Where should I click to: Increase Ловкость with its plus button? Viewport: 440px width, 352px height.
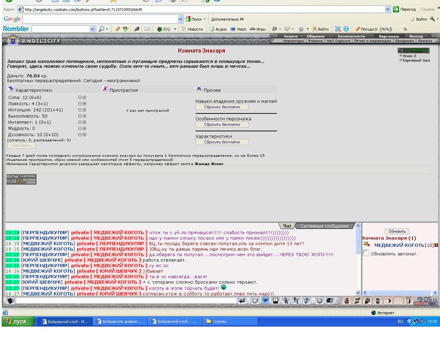(x=84, y=104)
